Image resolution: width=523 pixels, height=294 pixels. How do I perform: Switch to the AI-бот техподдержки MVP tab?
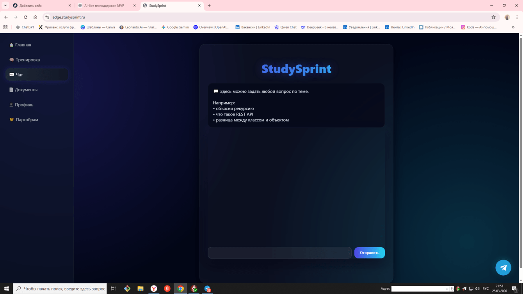107,5
